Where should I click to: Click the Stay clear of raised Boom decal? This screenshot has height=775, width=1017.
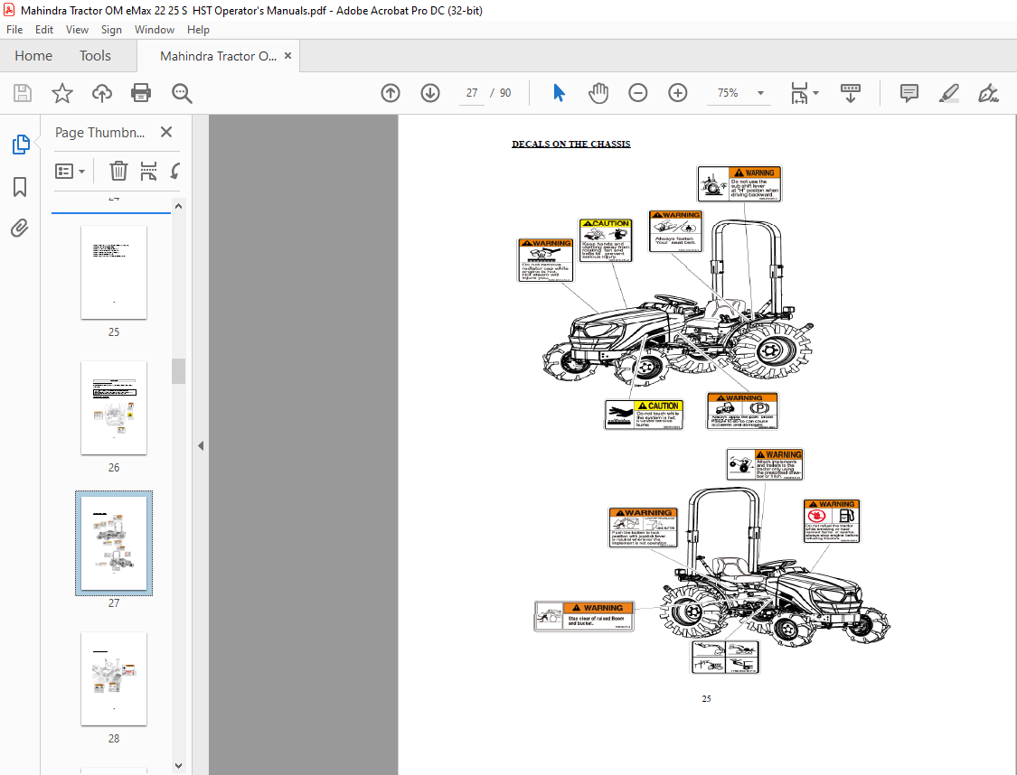pos(584,616)
